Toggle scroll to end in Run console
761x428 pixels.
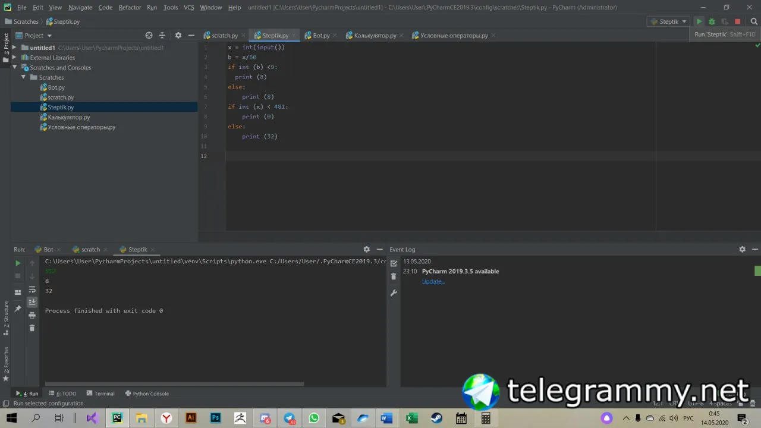tap(32, 302)
